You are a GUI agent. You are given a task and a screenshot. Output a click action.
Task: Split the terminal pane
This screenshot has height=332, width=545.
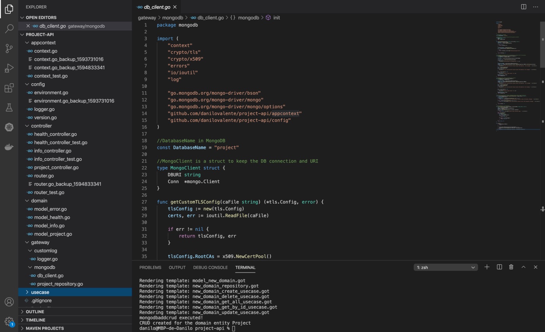pyautogui.click(x=499, y=267)
